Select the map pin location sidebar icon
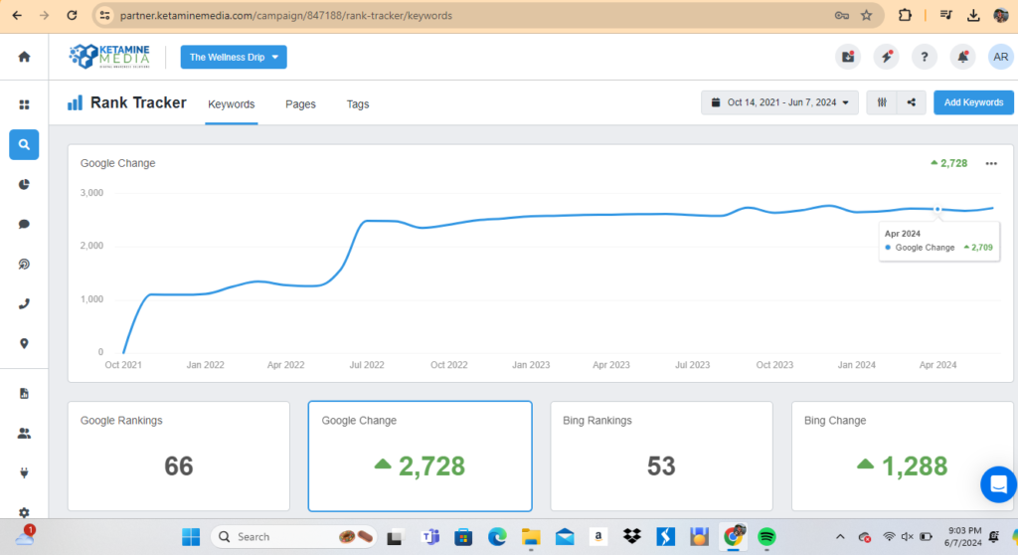Screen dimensions: 1018x555 pos(24,343)
